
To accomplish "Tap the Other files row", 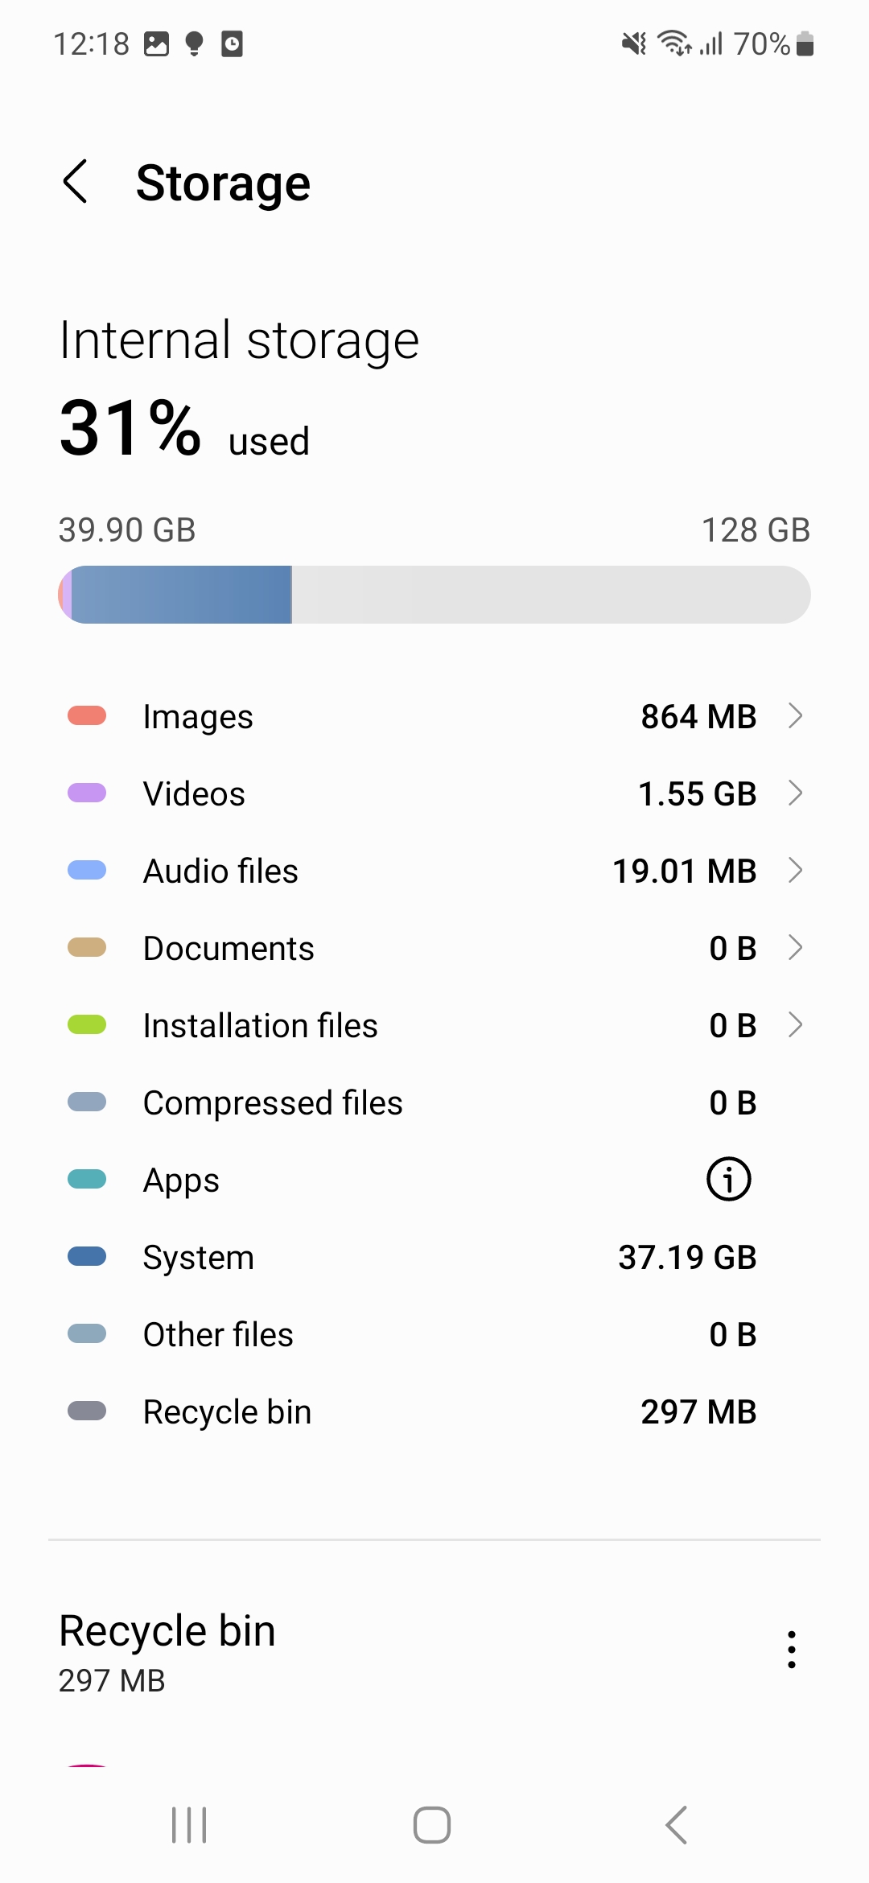I will click(x=434, y=1334).
